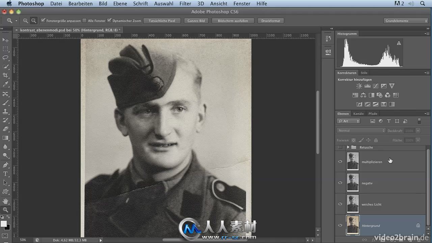Select the Healing Brush tool
432x243 pixels.
(x=5, y=94)
